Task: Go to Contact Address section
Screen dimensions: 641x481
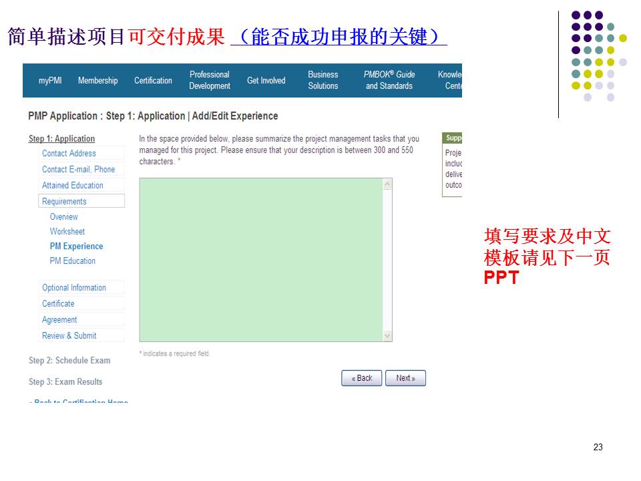Action: click(81, 154)
